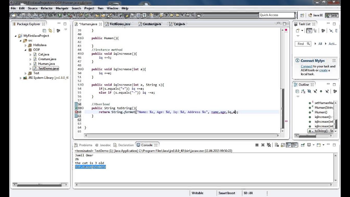Open the Open Console dropdown arrow
Viewport: 350px width, 197px height.
click(323, 145)
